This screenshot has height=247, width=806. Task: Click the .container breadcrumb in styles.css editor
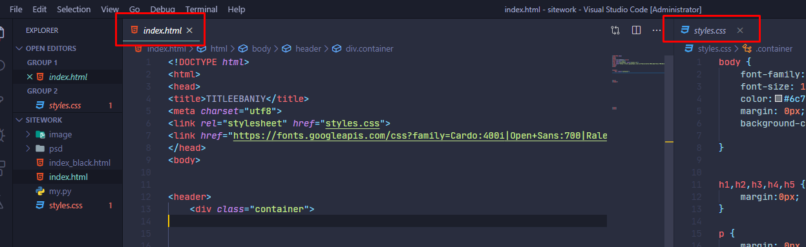[774, 48]
